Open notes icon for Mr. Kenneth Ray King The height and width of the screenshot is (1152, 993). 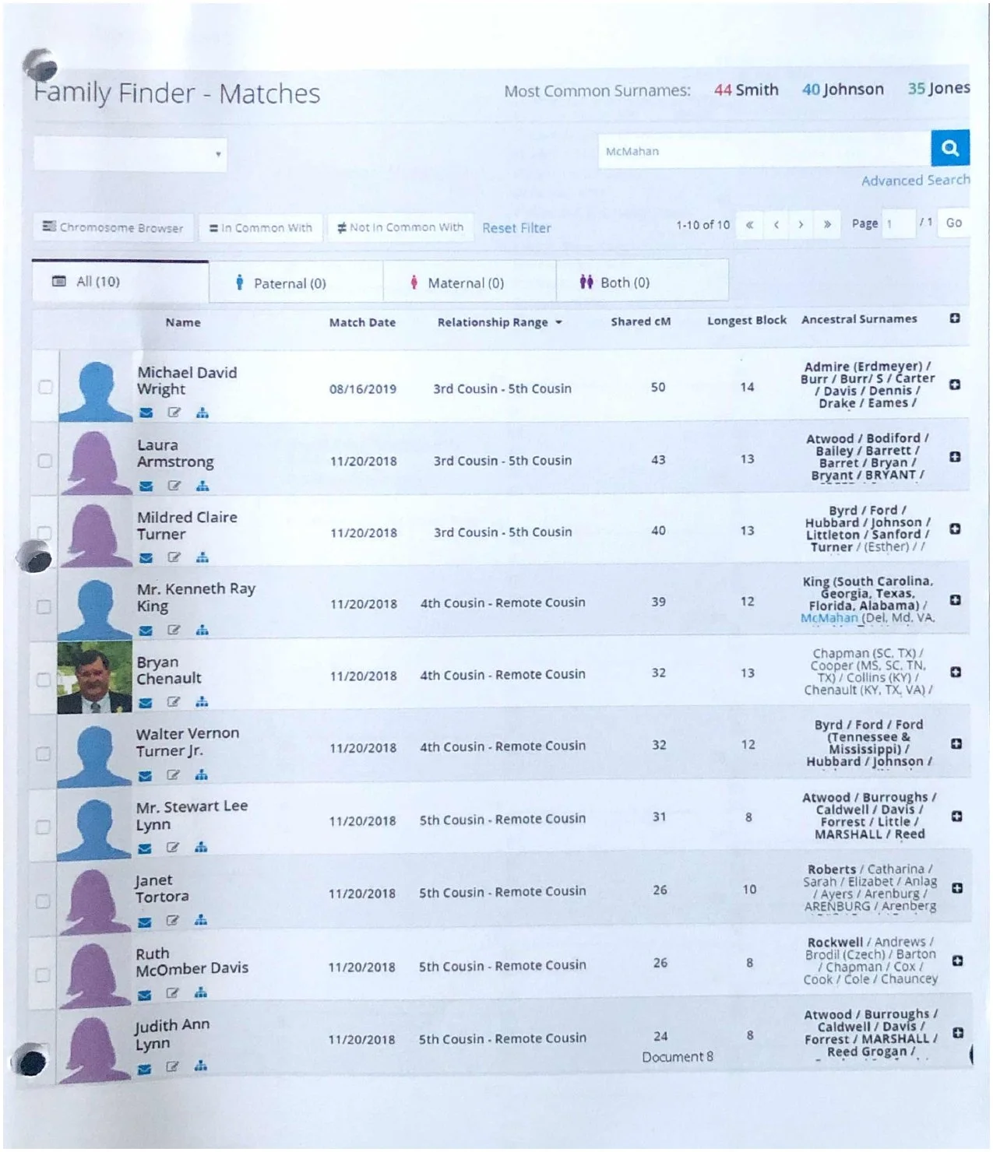pos(174,630)
